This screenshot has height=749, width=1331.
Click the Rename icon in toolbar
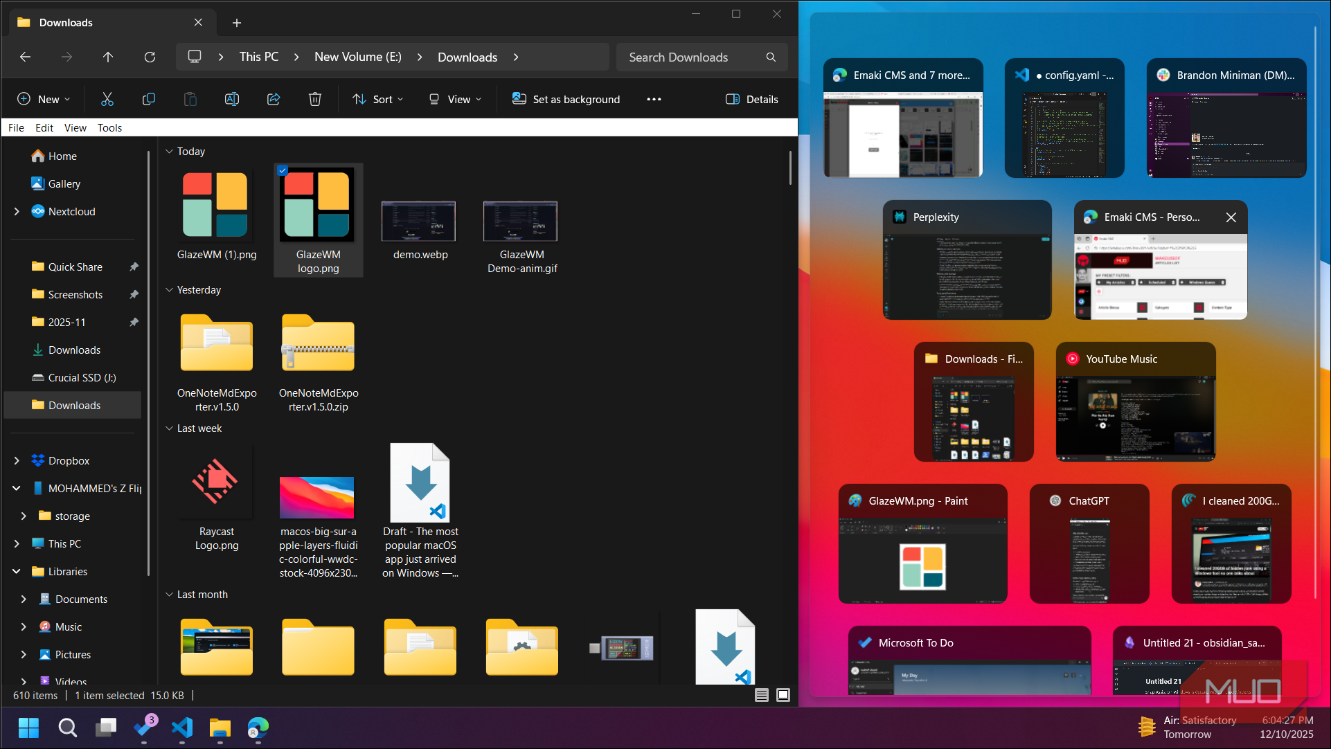232,99
